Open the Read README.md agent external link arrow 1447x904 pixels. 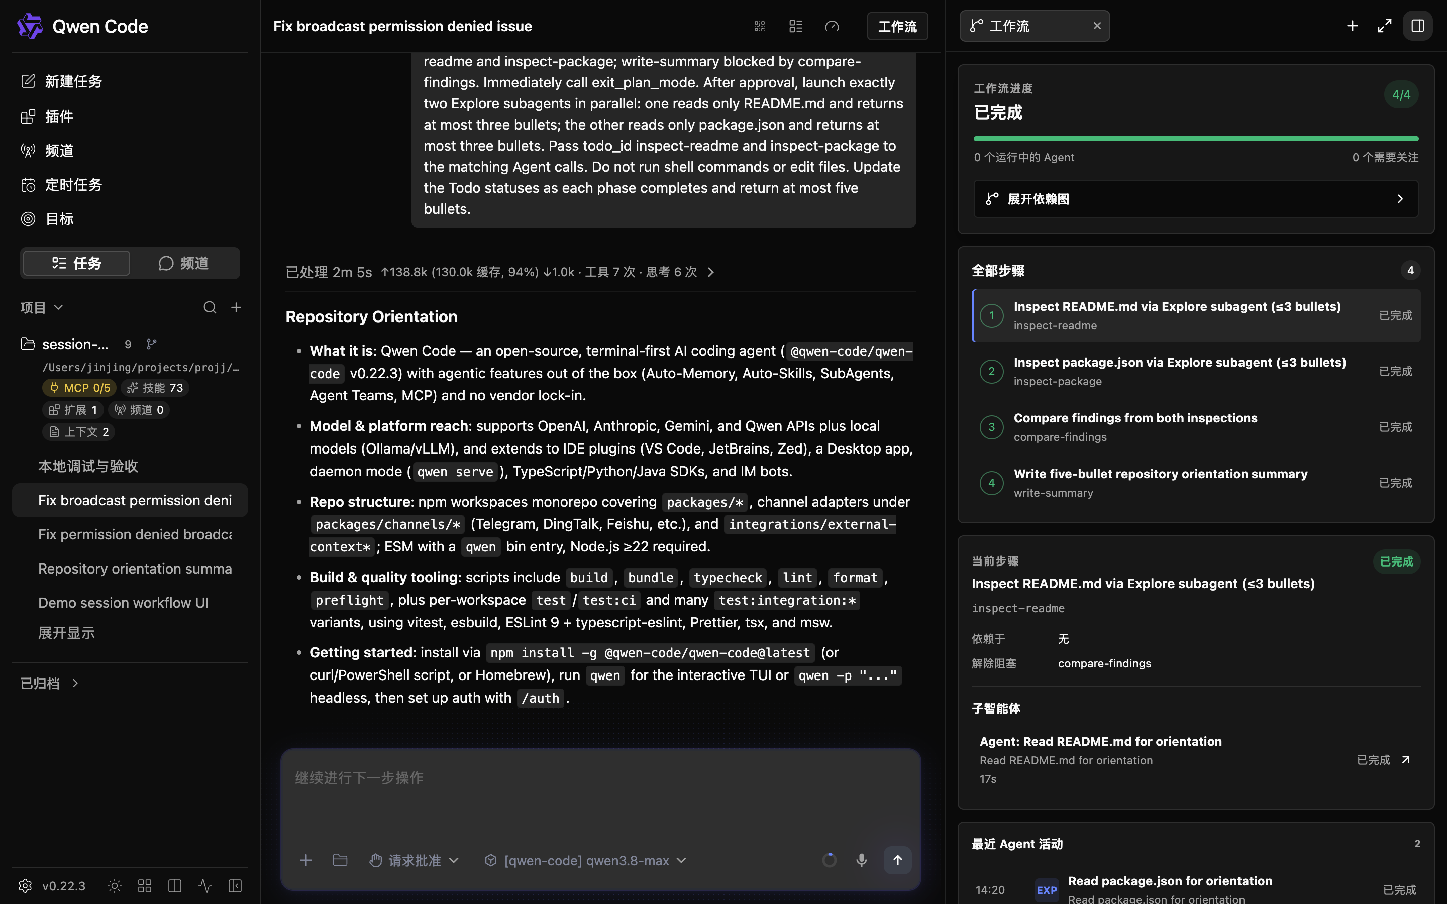pos(1406,760)
